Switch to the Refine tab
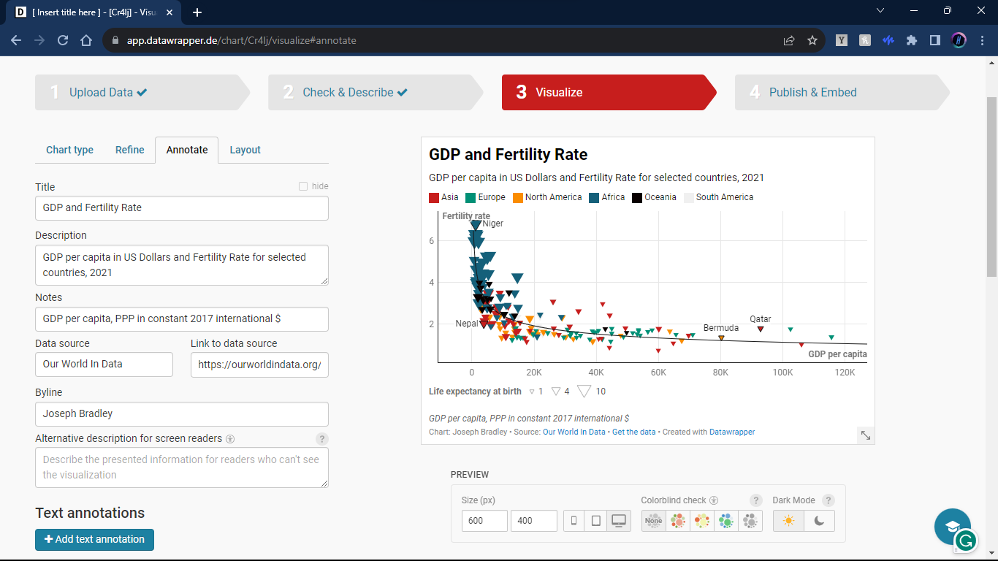The width and height of the screenshot is (998, 561). point(129,150)
